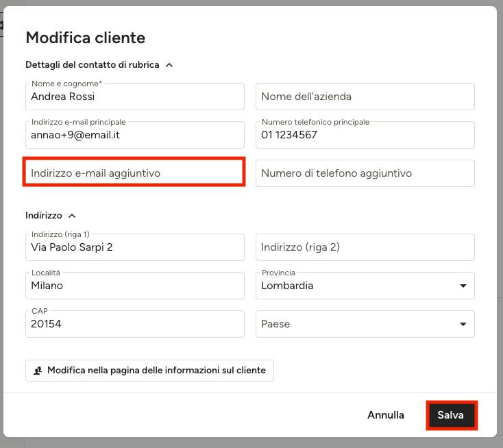Select the Nome dell'azienda field
The height and width of the screenshot is (448, 503).
pos(365,97)
